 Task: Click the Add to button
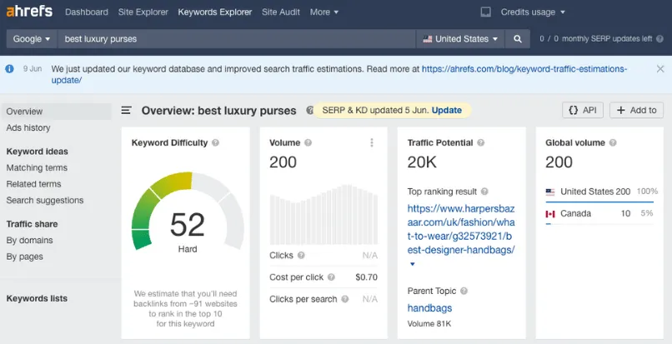point(636,110)
